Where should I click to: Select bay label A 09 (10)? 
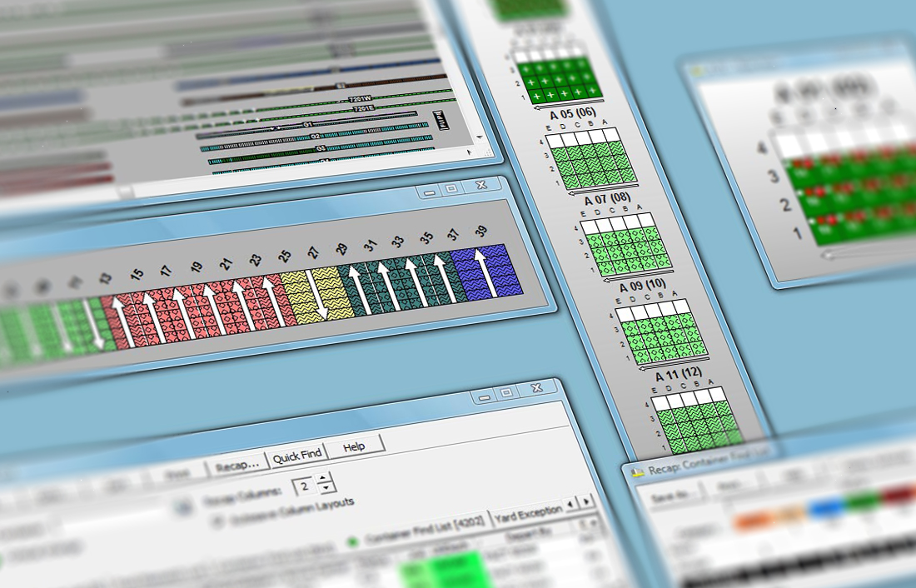[x=643, y=286]
